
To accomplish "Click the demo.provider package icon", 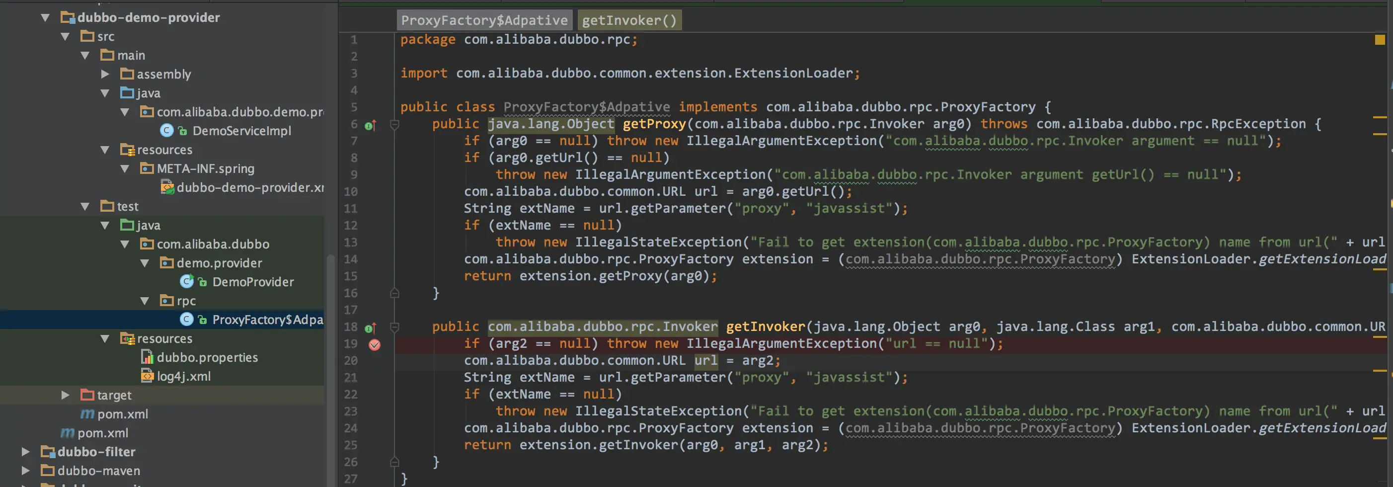I will (x=166, y=262).
